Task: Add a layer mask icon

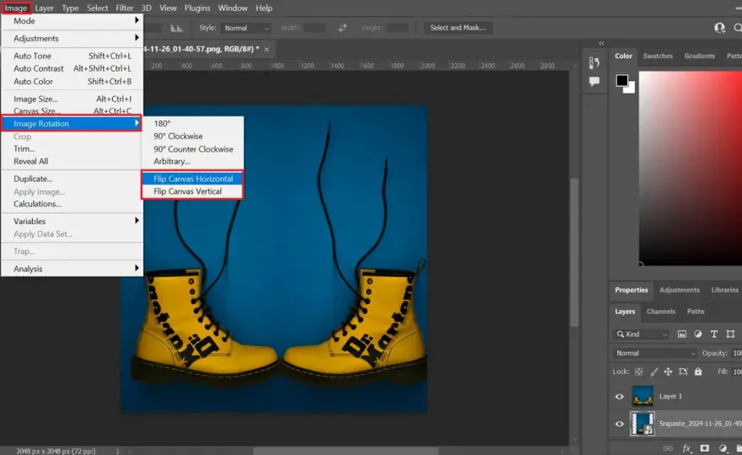Action: [705, 448]
